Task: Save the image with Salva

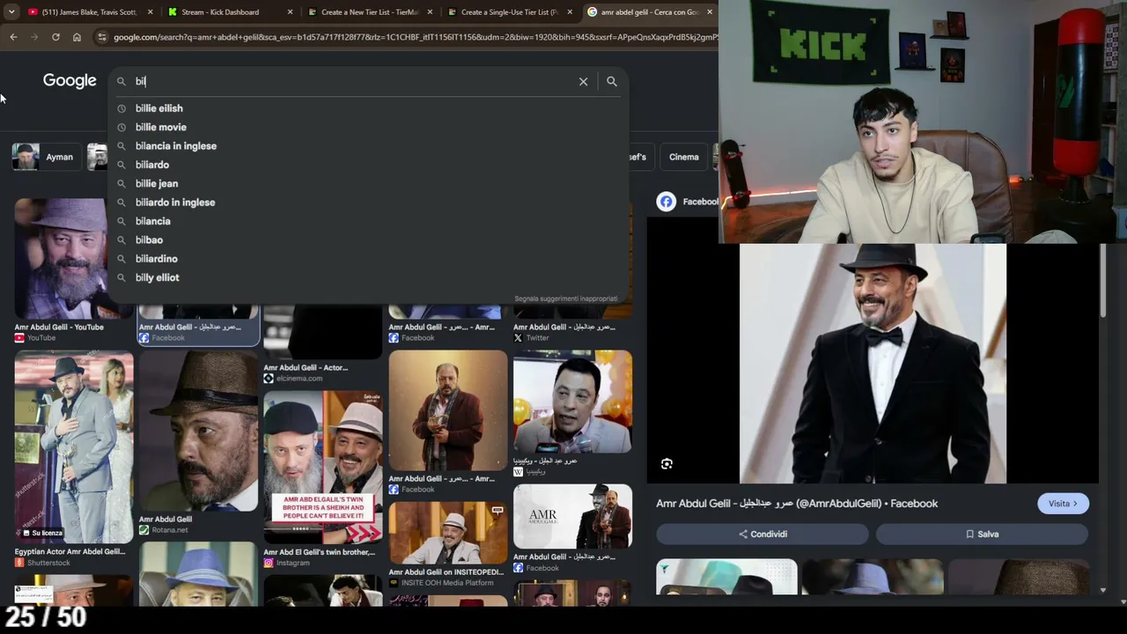Action: point(982,534)
